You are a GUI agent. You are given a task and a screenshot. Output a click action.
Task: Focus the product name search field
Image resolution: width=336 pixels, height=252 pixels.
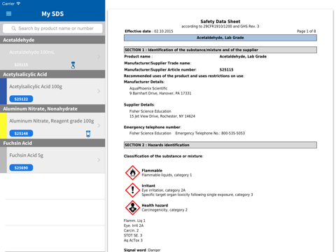(x=52, y=29)
